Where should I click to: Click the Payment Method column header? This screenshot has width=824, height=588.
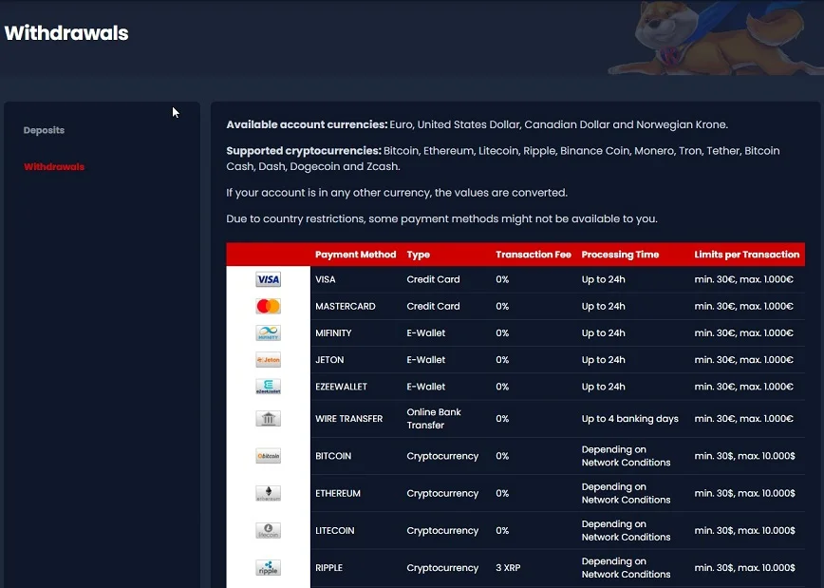point(355,255)
